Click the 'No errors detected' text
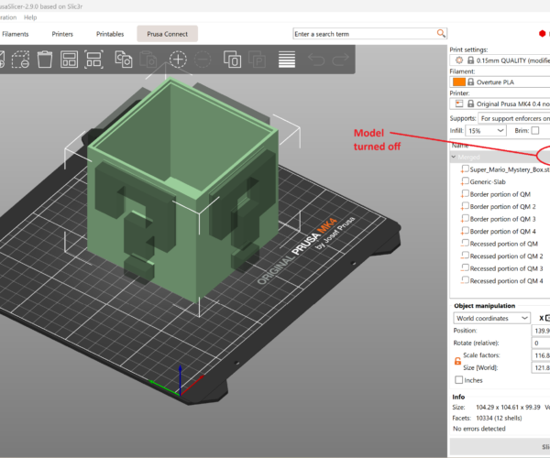Screen dimensions: 550x458 pos(478,429)
